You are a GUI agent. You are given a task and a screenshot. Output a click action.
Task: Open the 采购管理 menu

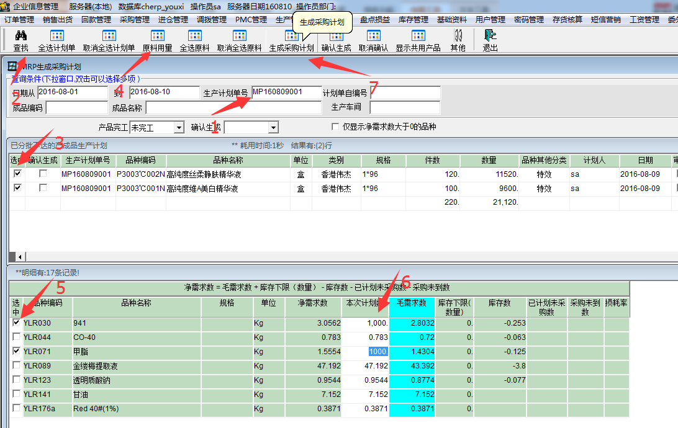click(x=135, y=20)
